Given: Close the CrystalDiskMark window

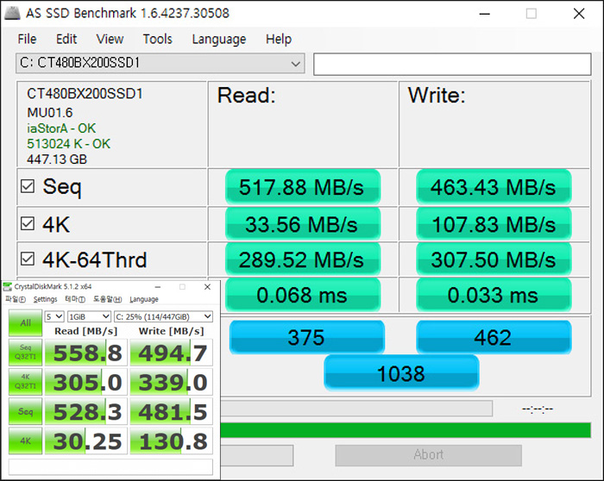Looking at the screenshot, I should click(207, 287).
